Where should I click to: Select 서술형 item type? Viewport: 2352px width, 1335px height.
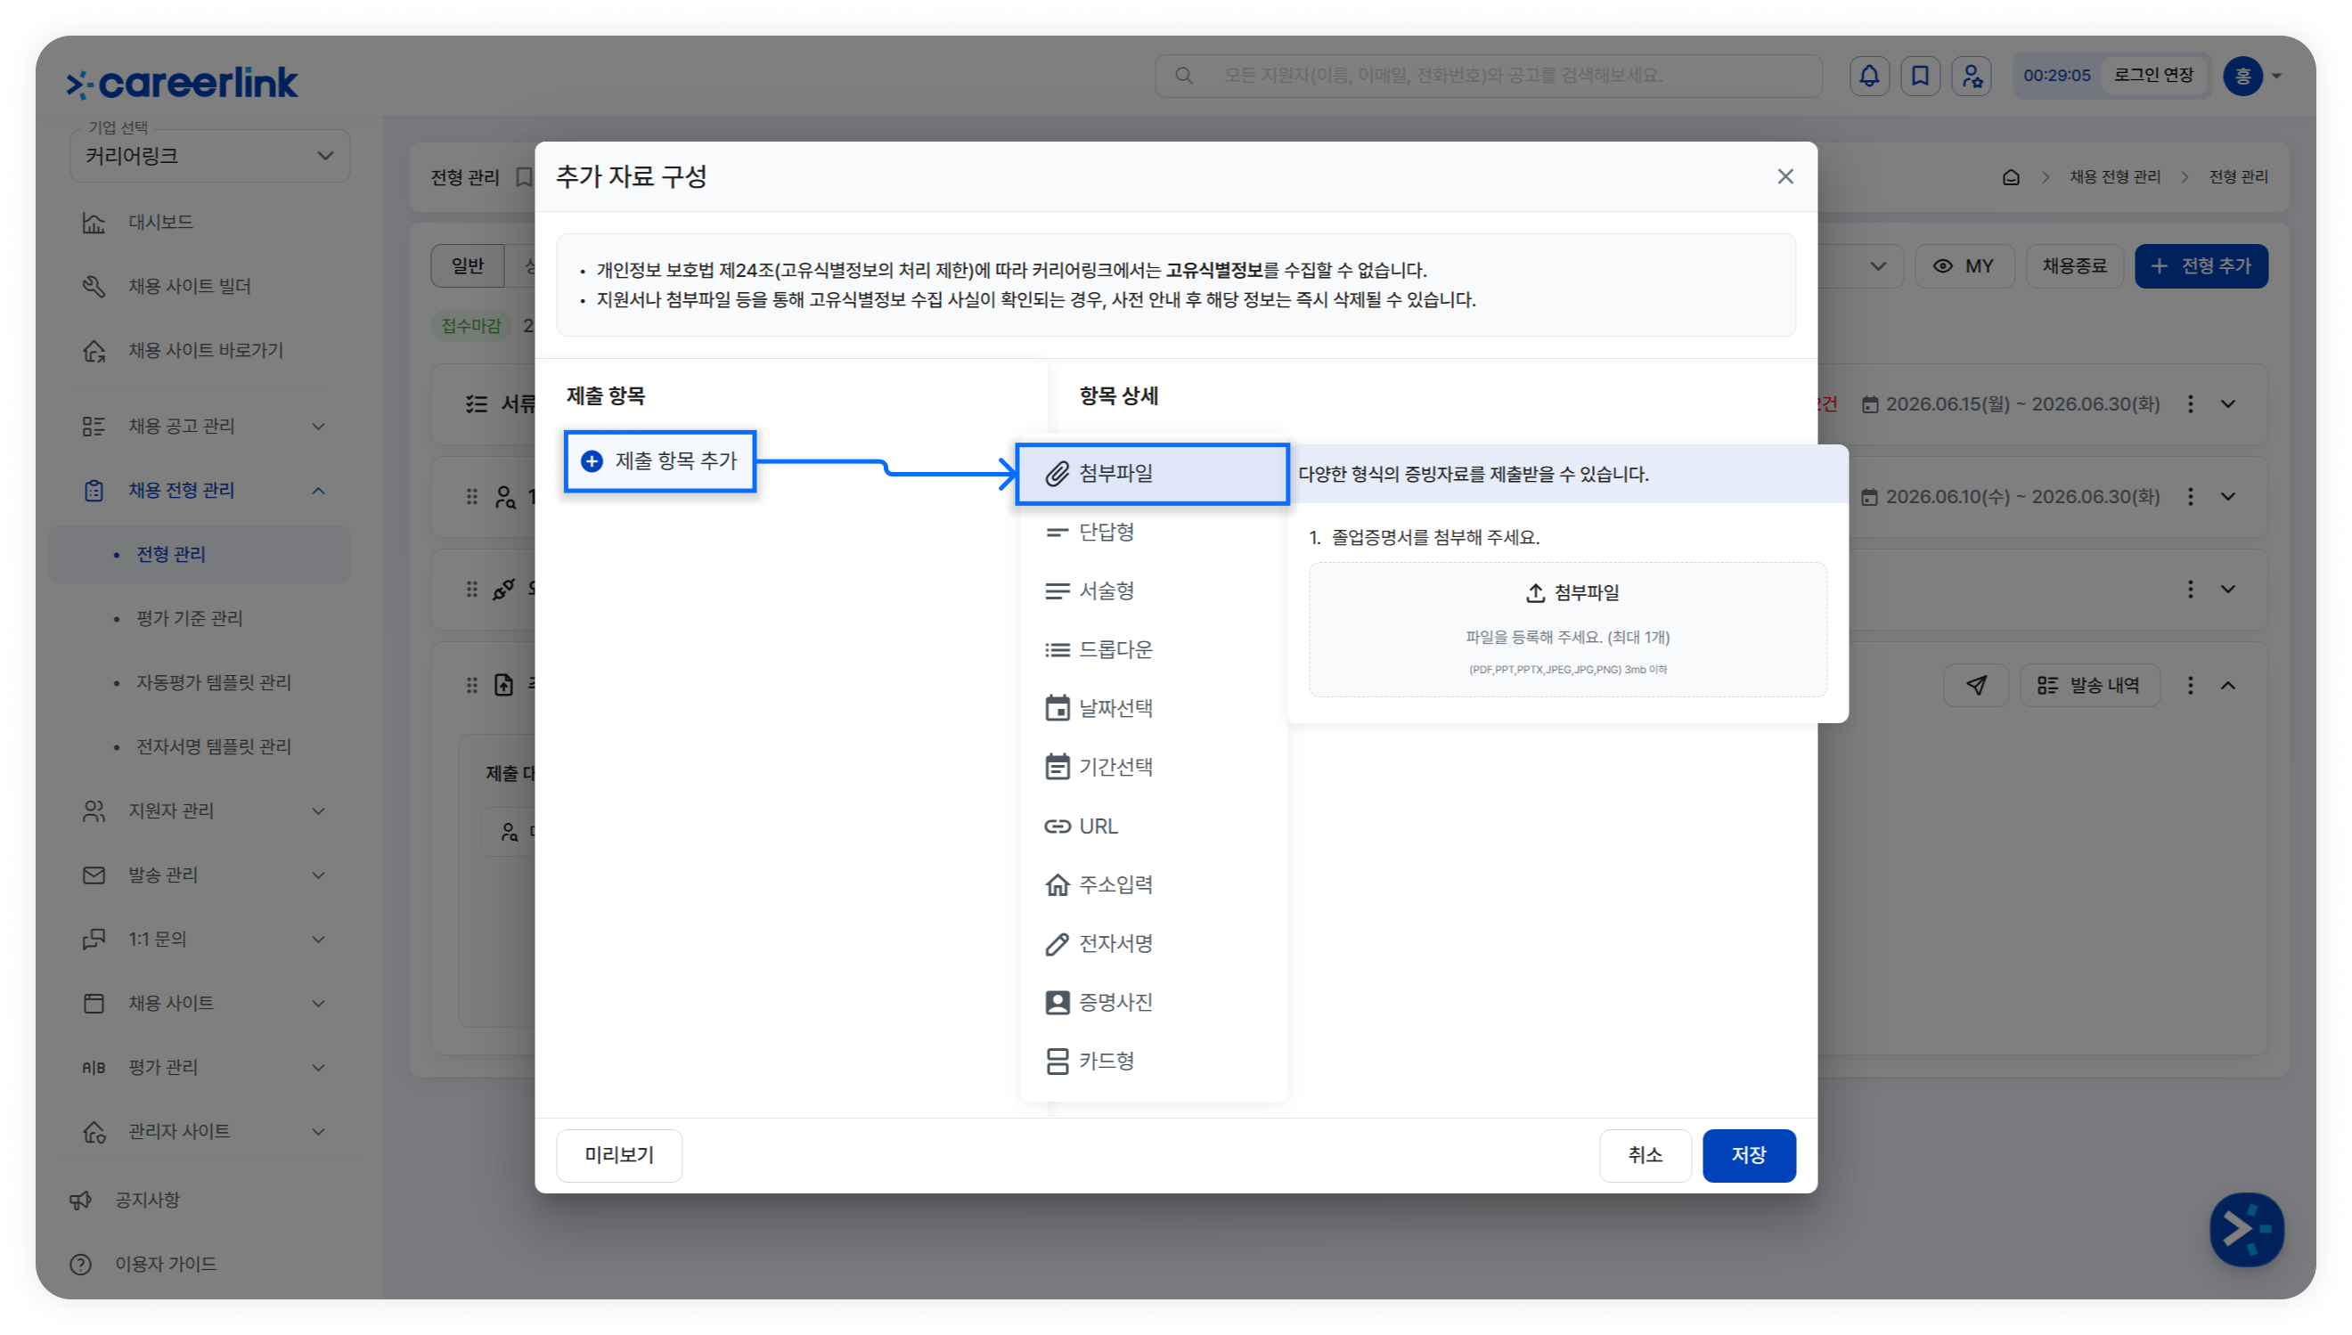tap(1152, 591)
